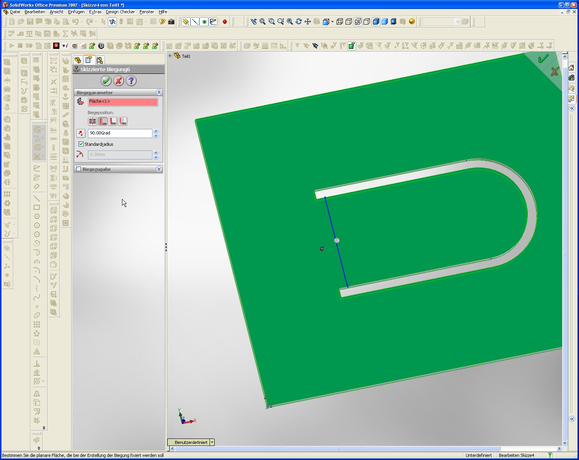Click the 90.00Grad angle input field
The width and height of the screenshot is (579, 460).
point(120,133)
